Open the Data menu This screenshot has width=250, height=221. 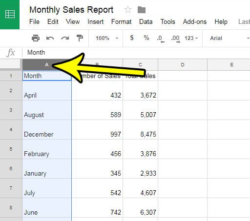tap(146, 21)
